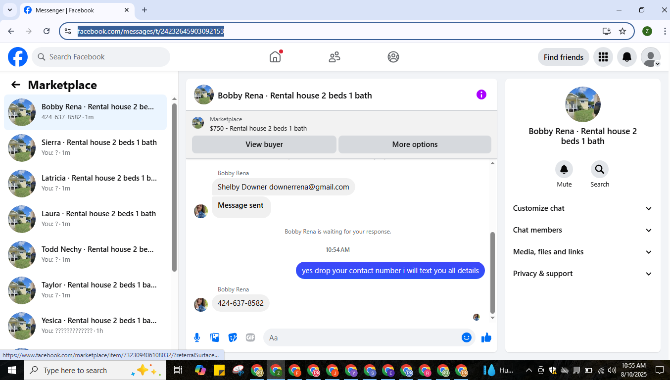Viewport: 670px width, 380px height.
Task: Expand Media, files and links section
Action: (583, 252)
